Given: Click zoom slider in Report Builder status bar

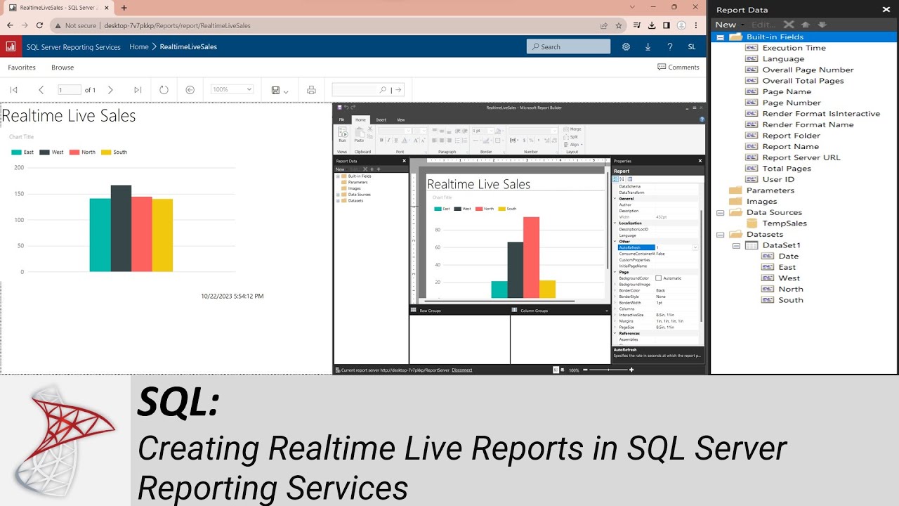Looking at the screenshot, I should click(608, 370).
